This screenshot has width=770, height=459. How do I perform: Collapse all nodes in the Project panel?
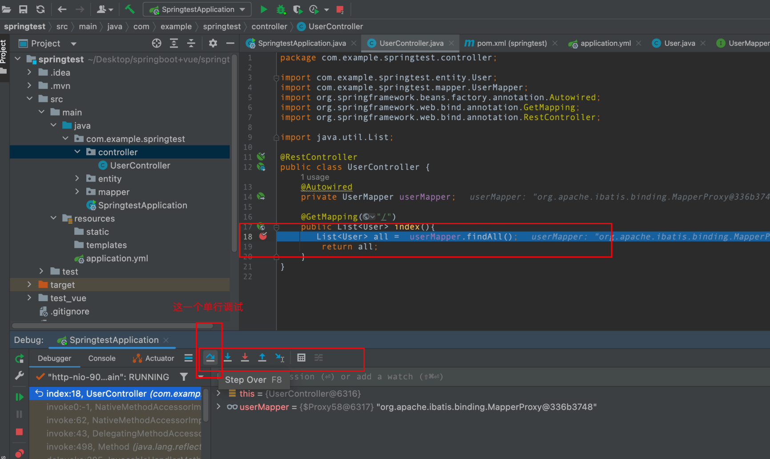tap(191, 43)
